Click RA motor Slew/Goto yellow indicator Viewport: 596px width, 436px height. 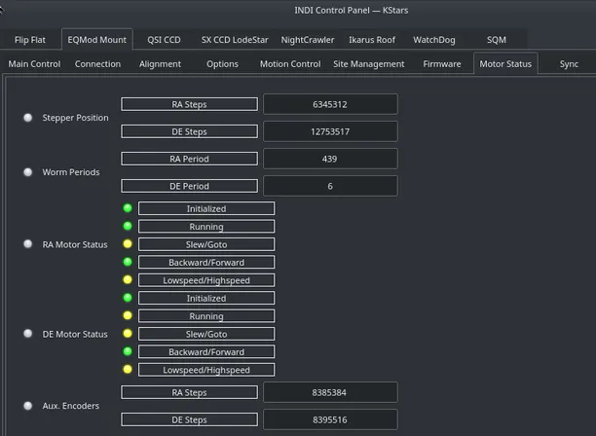(x=128, y=244)
